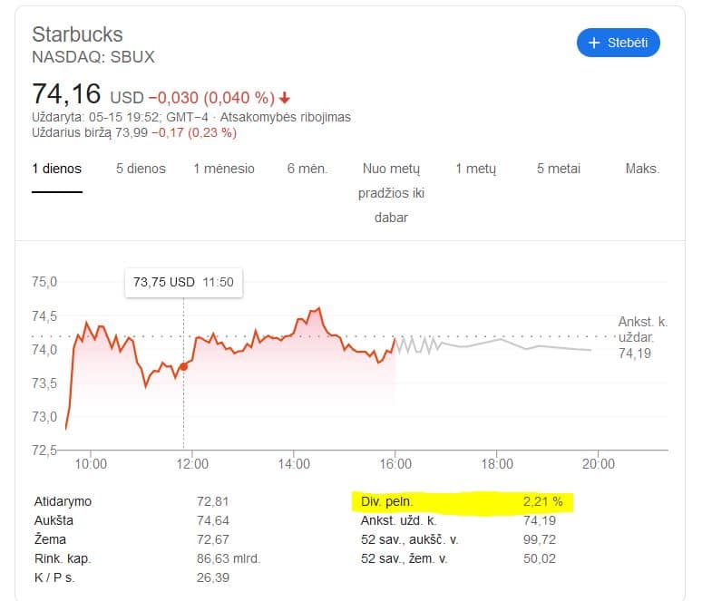
Task: Click the Rink. kap. value 86,63 mlrd.
Action: 228,558
